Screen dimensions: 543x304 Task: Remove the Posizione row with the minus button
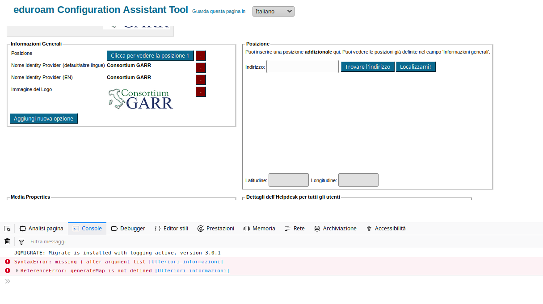[x=201, y=56]
